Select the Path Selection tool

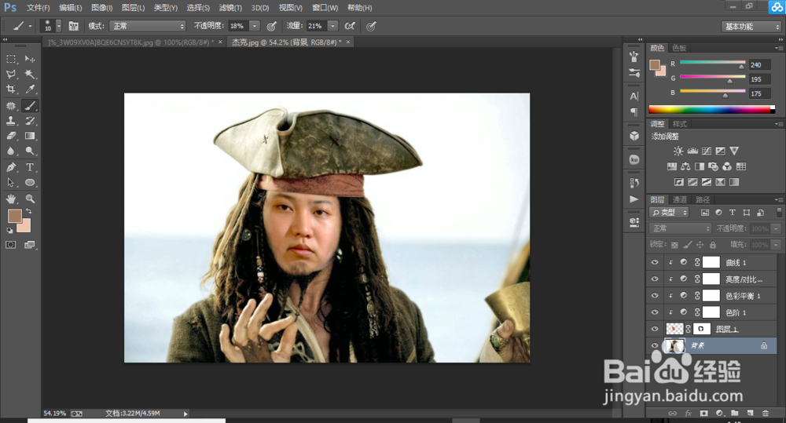10,182
